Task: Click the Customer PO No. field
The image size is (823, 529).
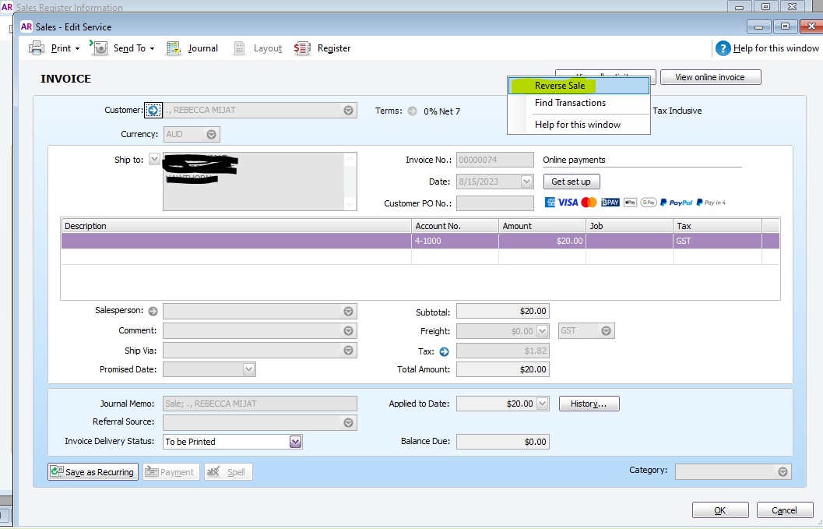Action: [494, 203]
